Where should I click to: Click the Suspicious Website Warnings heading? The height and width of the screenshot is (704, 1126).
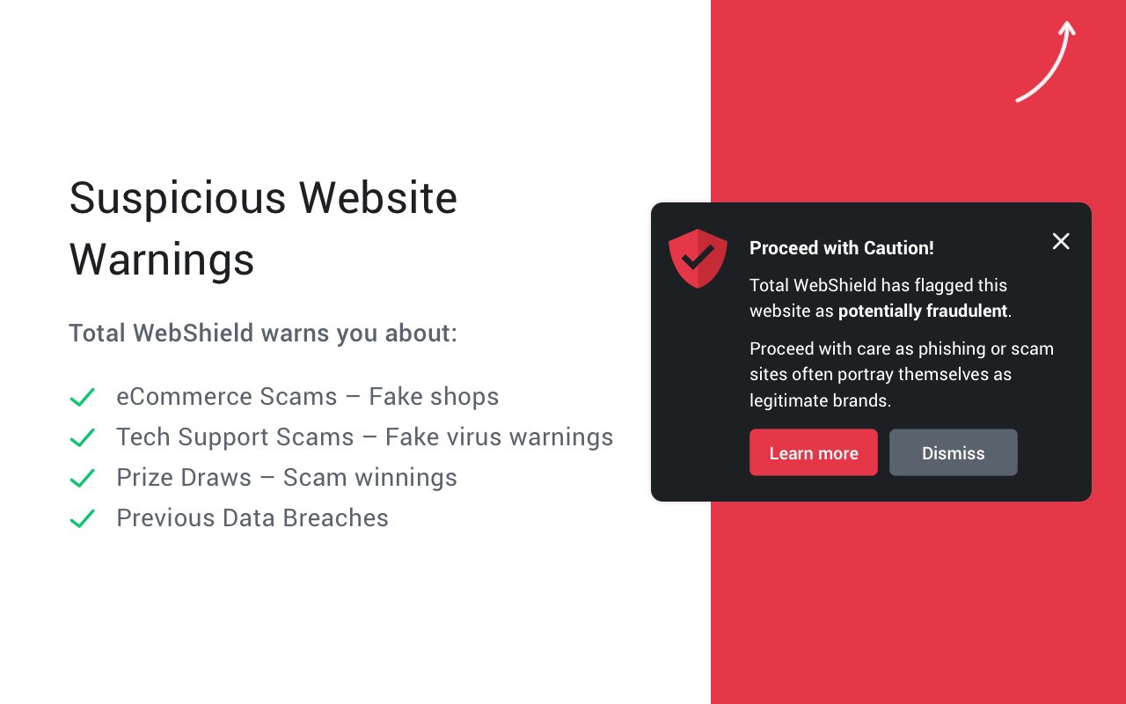point(263,228)
